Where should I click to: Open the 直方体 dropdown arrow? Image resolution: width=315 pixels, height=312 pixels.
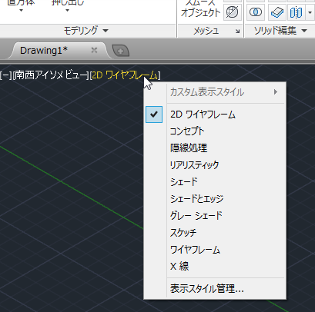[21, 11]
